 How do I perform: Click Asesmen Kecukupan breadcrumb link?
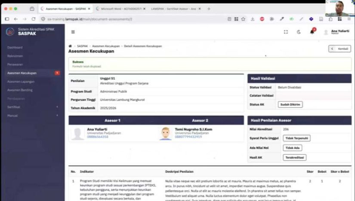click(106, 46)
